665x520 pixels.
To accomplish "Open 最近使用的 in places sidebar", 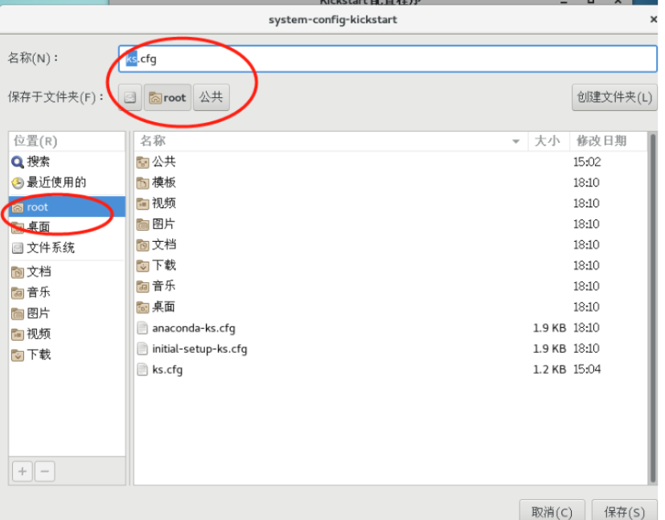I will [x=67, y=182].
